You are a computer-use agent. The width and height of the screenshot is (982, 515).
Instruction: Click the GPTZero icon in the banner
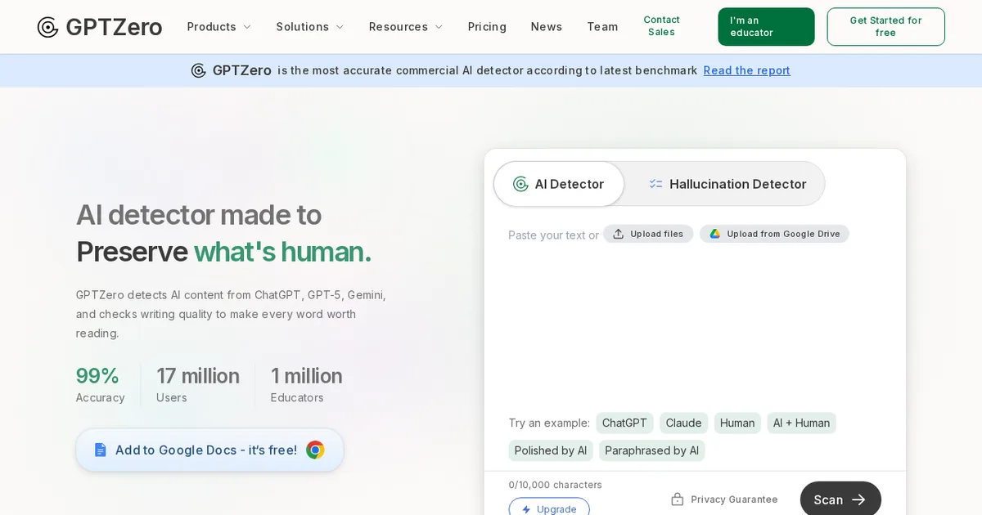tap(199, 70)
